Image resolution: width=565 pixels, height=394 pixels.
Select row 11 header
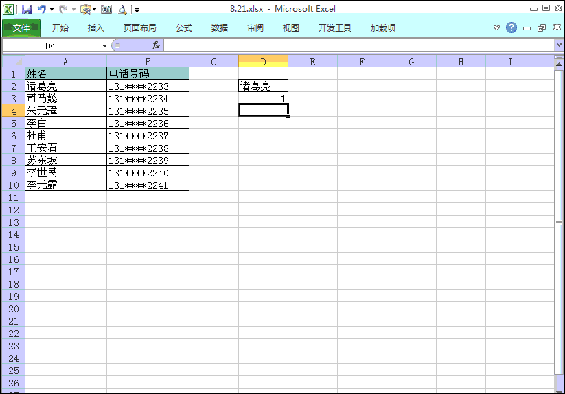click(x=14, y=198)
